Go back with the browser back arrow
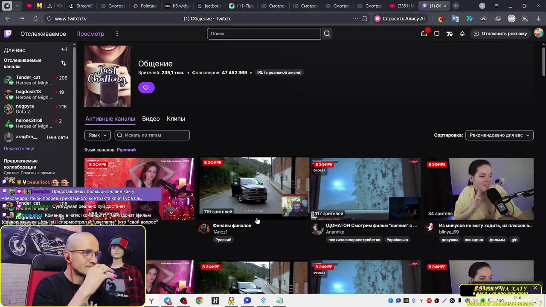This screenshot has width=546, height=307. (8, 19)
